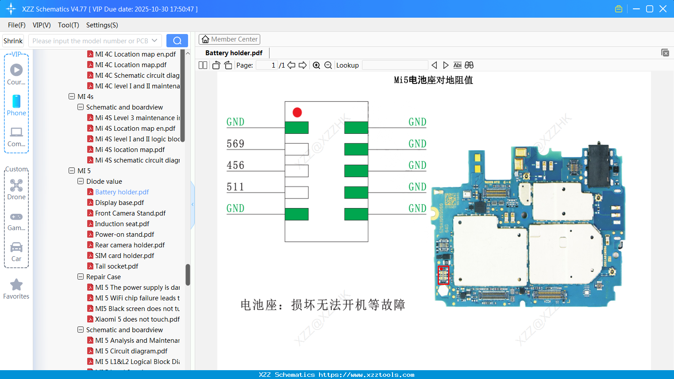
Task: Toggle the Abi match-case option
Action: [x=458, y=65]
